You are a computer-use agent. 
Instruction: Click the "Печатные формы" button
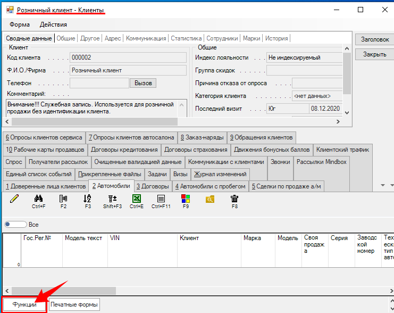pos(74,305)
